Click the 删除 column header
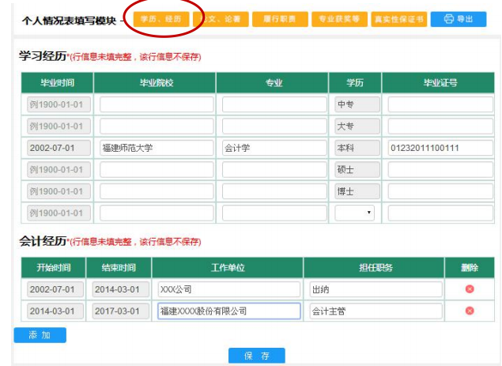 (470, 267)
